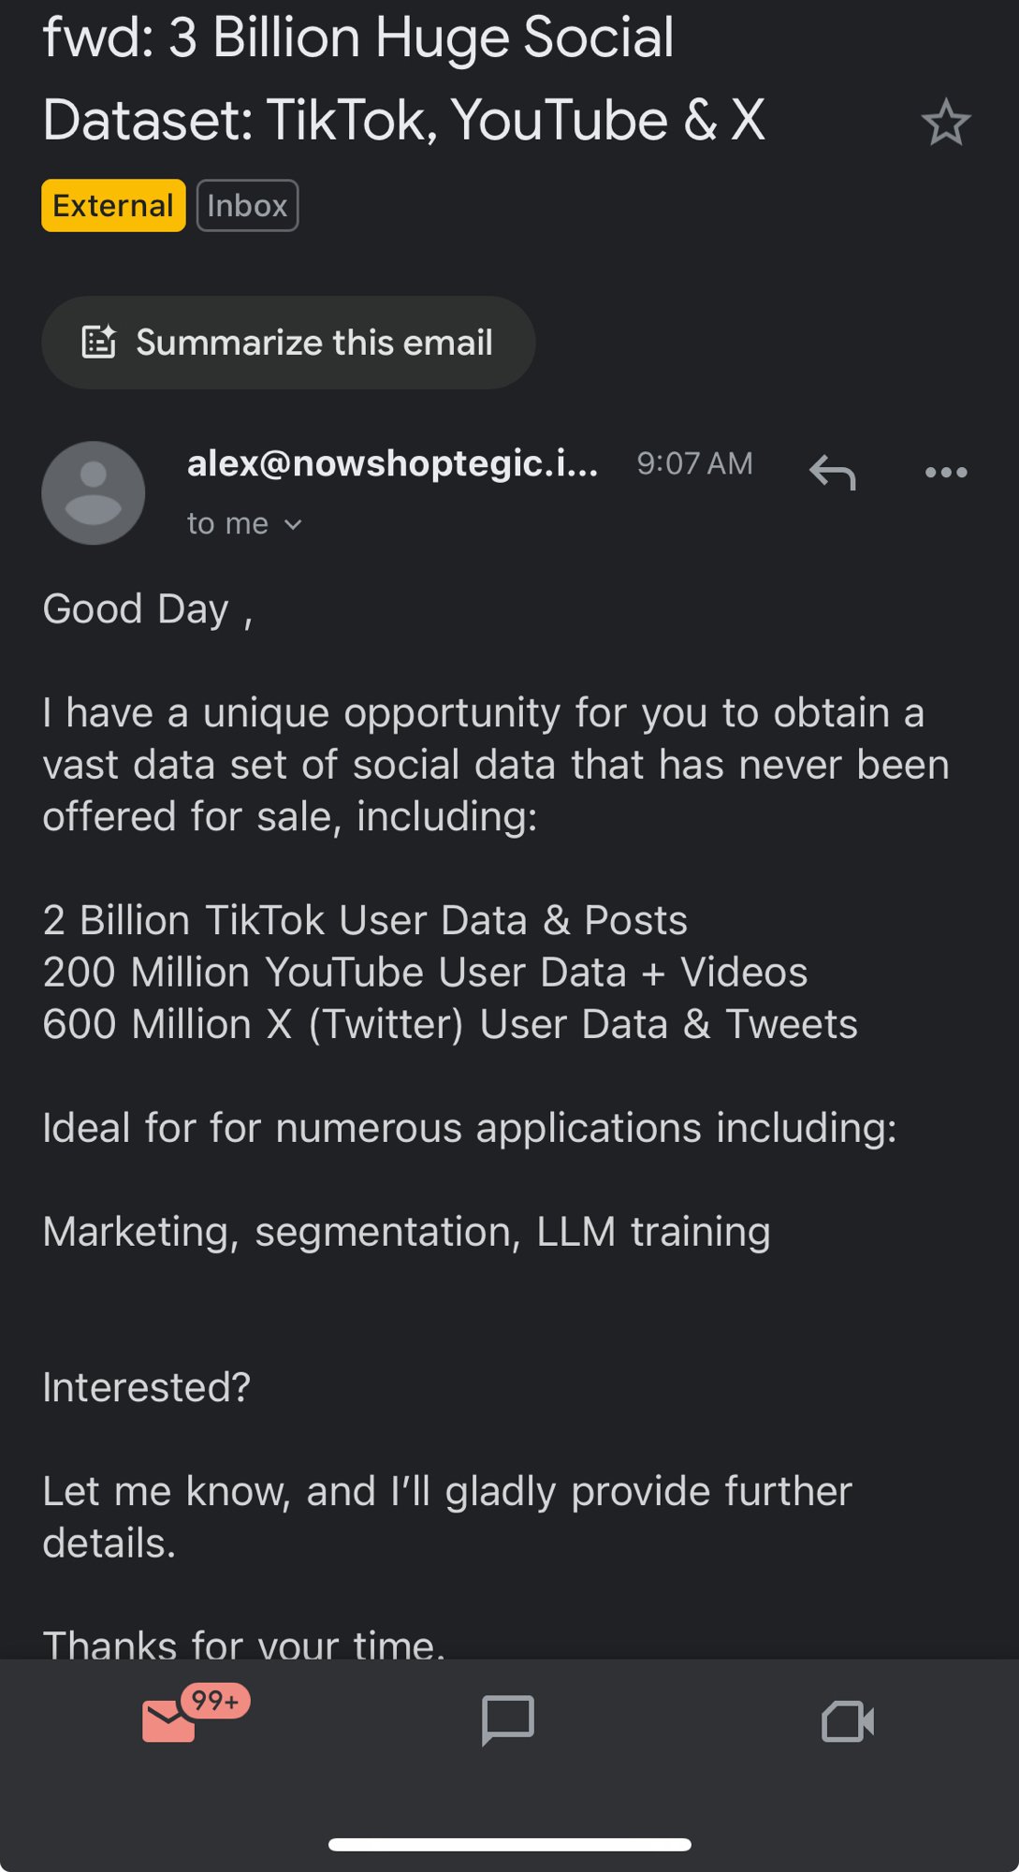Open the Mail tab with 99+ badge
The image size is (1019, 1872).
click(x=169, y=1720)
